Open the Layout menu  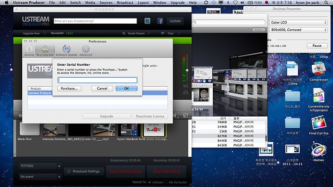point(143,3)
